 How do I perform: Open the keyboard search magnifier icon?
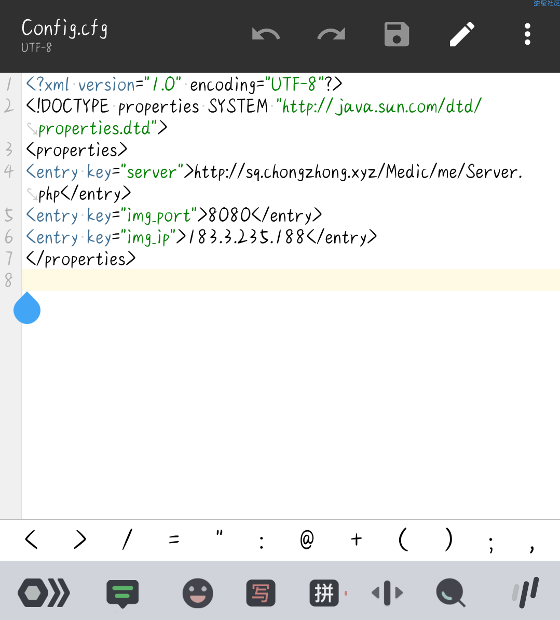coord(450,592)
